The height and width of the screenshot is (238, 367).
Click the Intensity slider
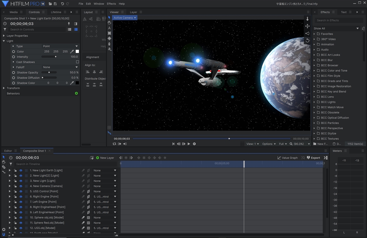[x=49, y=57]
